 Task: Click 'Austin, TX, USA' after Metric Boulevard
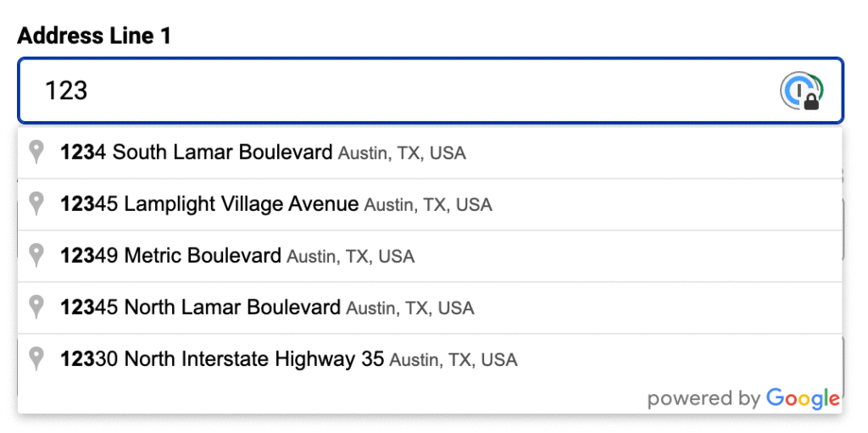350,257
